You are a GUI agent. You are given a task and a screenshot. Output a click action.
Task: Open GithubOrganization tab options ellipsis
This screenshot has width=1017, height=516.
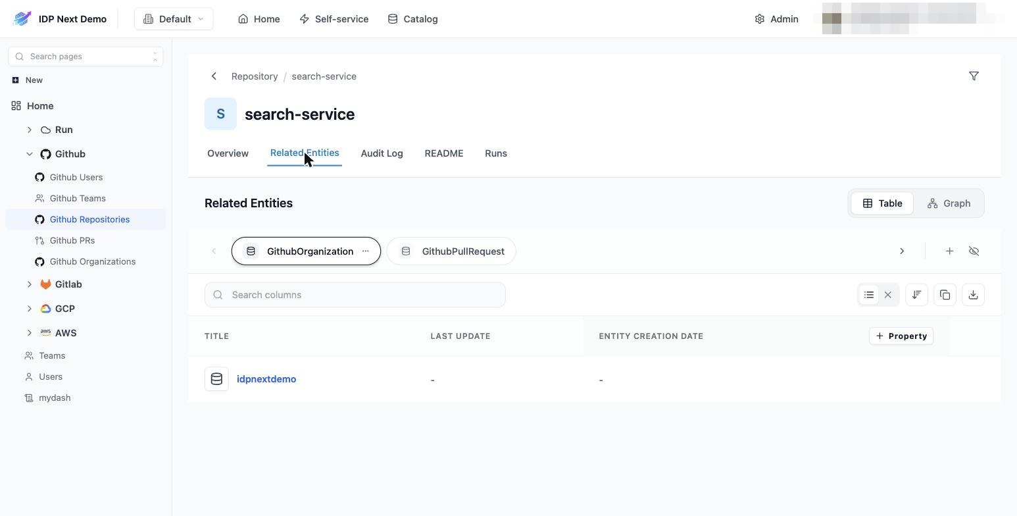pyautogui.click(x=366, y=251)
